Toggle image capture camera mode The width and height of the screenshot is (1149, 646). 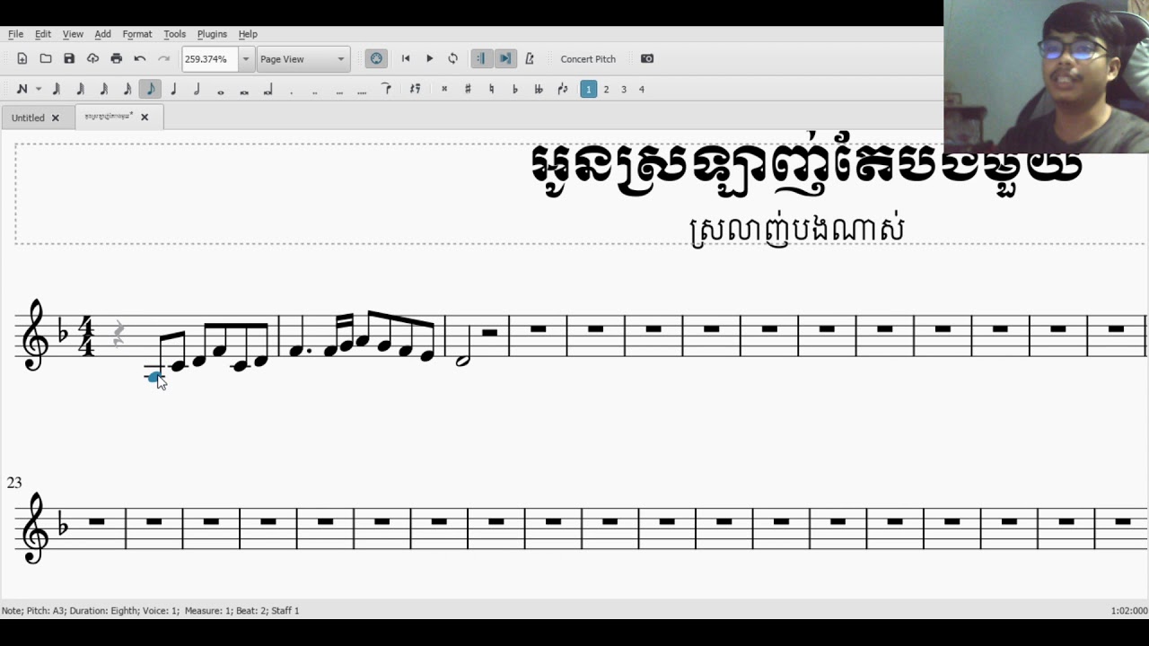[647, 59]
